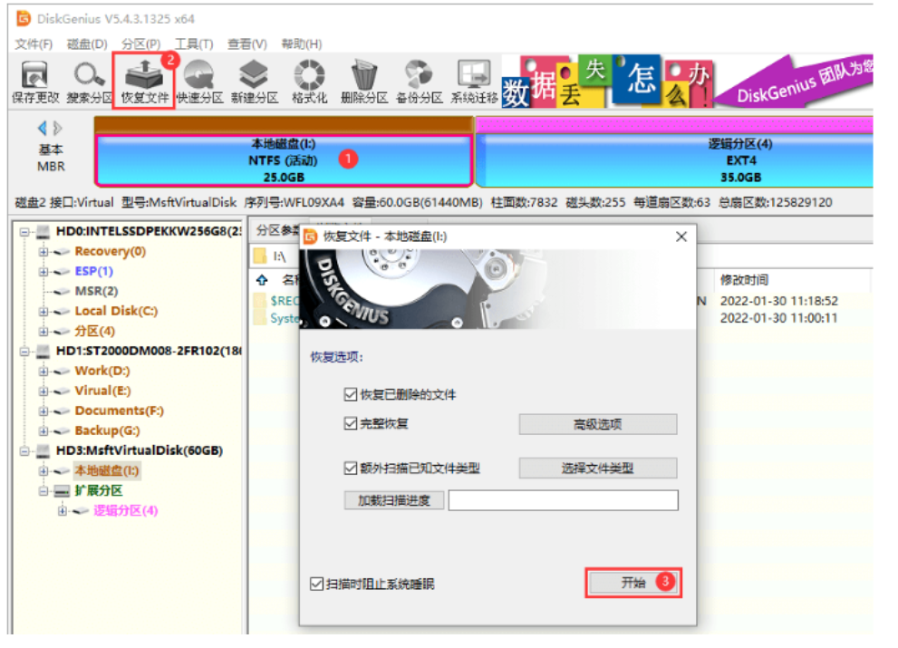Image resolution: width=898 pixels, height=648 pixels.
Task: Click Select File Types (选择文件类型) button
Action: (598, 468)
